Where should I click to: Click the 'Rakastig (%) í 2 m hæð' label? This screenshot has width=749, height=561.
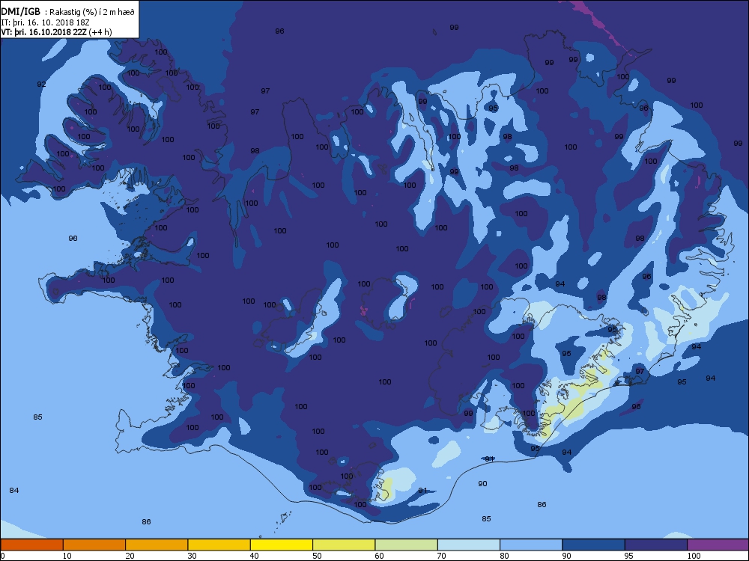(x=92, y=12)
